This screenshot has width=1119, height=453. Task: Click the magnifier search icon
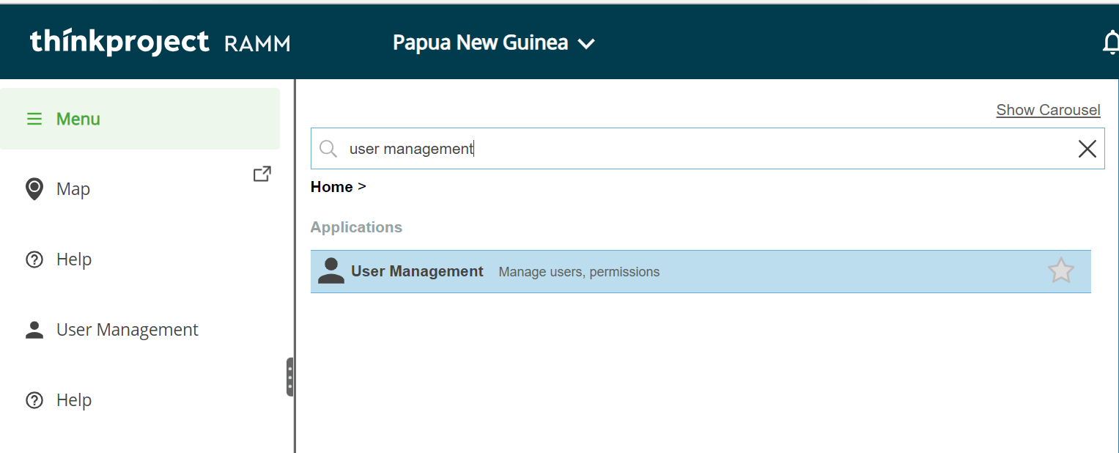328,149
